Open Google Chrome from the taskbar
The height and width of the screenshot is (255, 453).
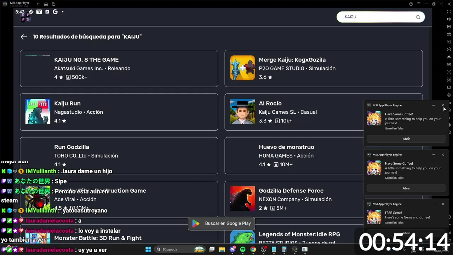coord(253,249)
